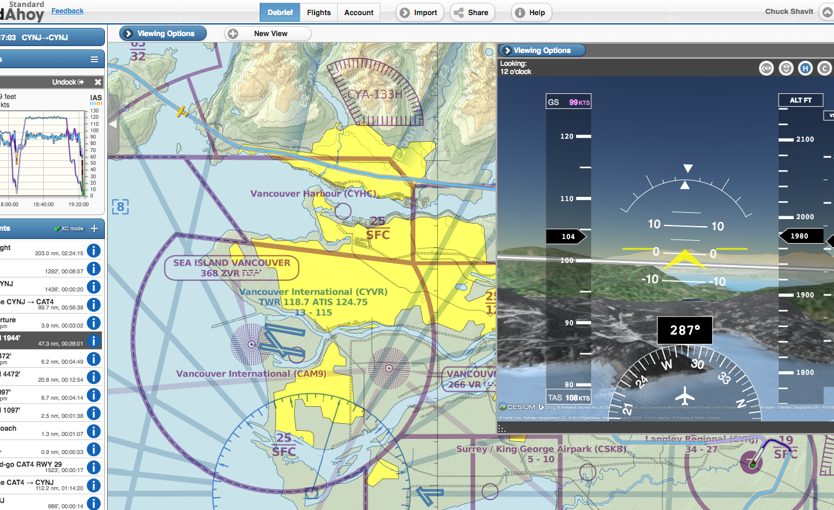
Task: Collapse the sidebar with the left-pointing arrow
Action: tap(112, 124)
